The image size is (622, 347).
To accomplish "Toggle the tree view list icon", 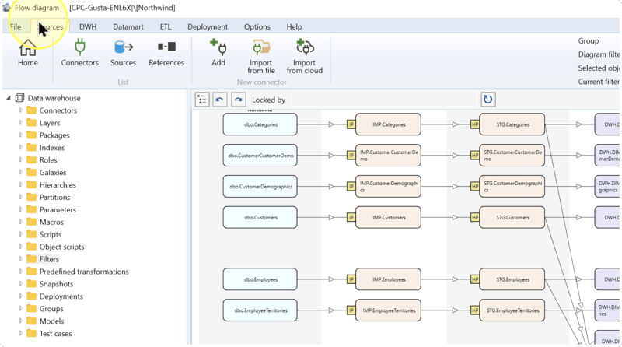I will (x=202, y=100).
